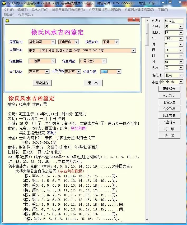Expand the 宅主楼层 dropdown
Image resolution: width=187 pixels, height=225 pixels.
pyautogui.click(x=53, y=61)
